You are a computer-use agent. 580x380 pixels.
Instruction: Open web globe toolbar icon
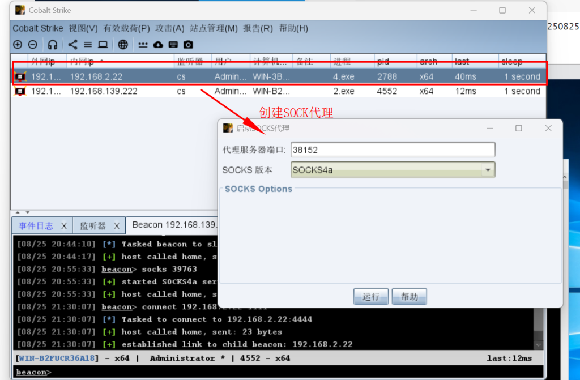coord(123,45)
